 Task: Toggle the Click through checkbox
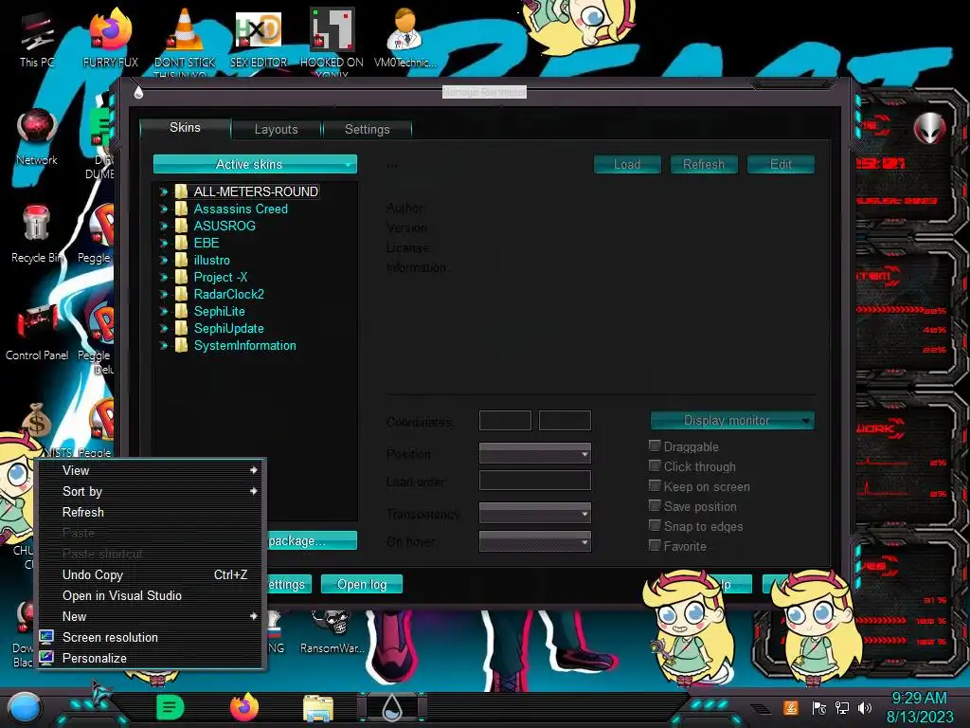point(655,465)
